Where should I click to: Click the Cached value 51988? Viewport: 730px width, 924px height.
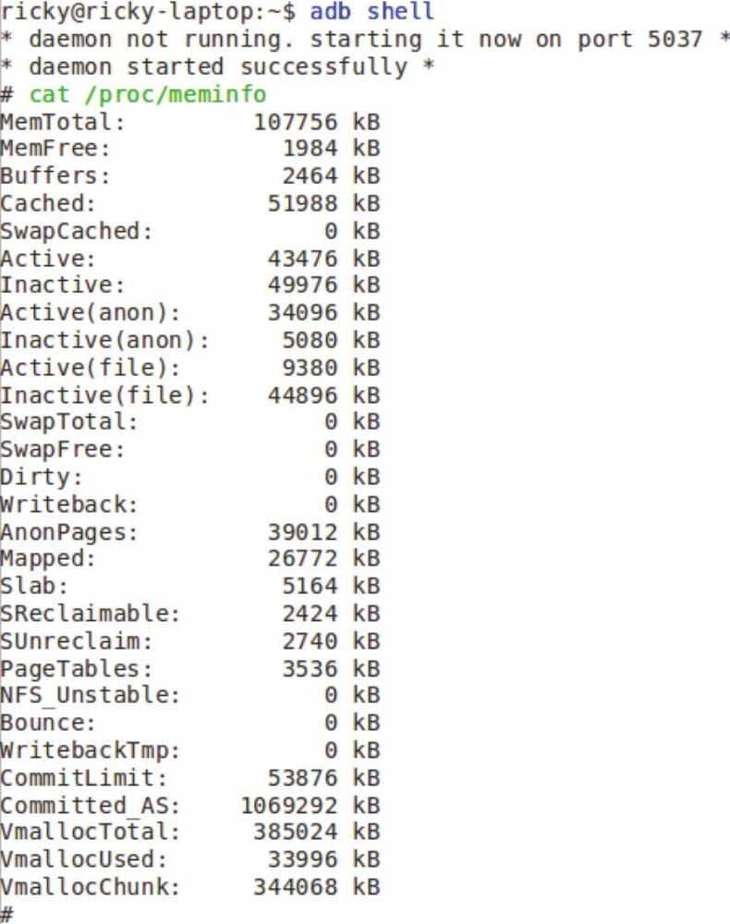(x=303, y=203)
